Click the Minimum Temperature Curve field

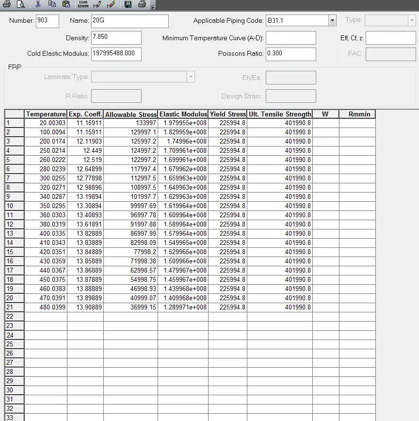(x=290, y=37)
